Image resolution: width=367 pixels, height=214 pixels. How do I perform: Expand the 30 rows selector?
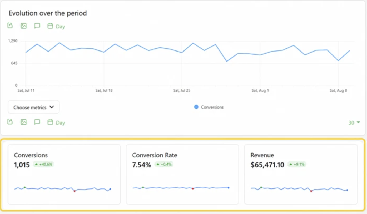click(354, 123)
